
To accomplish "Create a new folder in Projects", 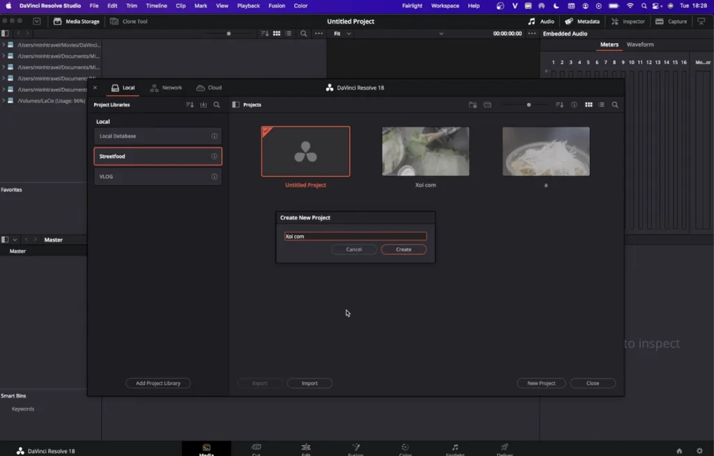I will click(x=473, y=104).
